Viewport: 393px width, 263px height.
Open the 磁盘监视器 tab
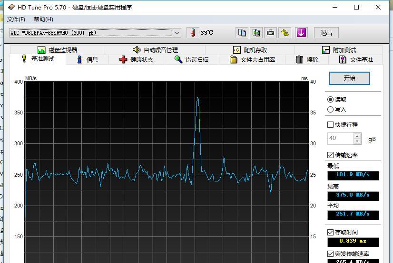[x=58, y=50]
